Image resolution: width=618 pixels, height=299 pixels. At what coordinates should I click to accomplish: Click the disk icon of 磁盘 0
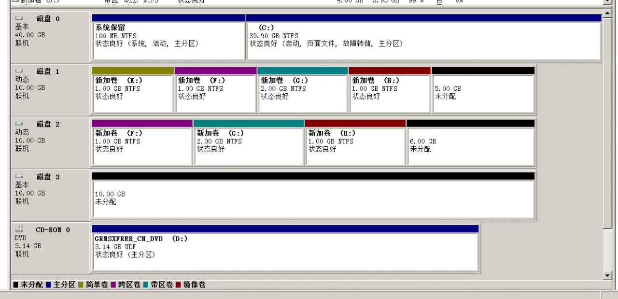(19, 18)
